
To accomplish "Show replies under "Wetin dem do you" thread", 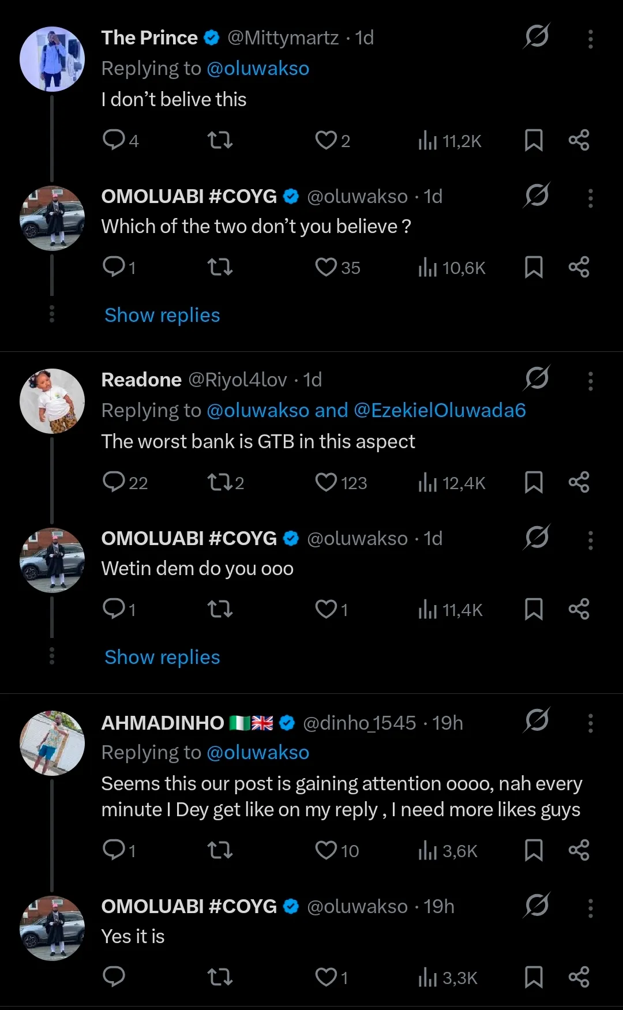I will 162,658.
